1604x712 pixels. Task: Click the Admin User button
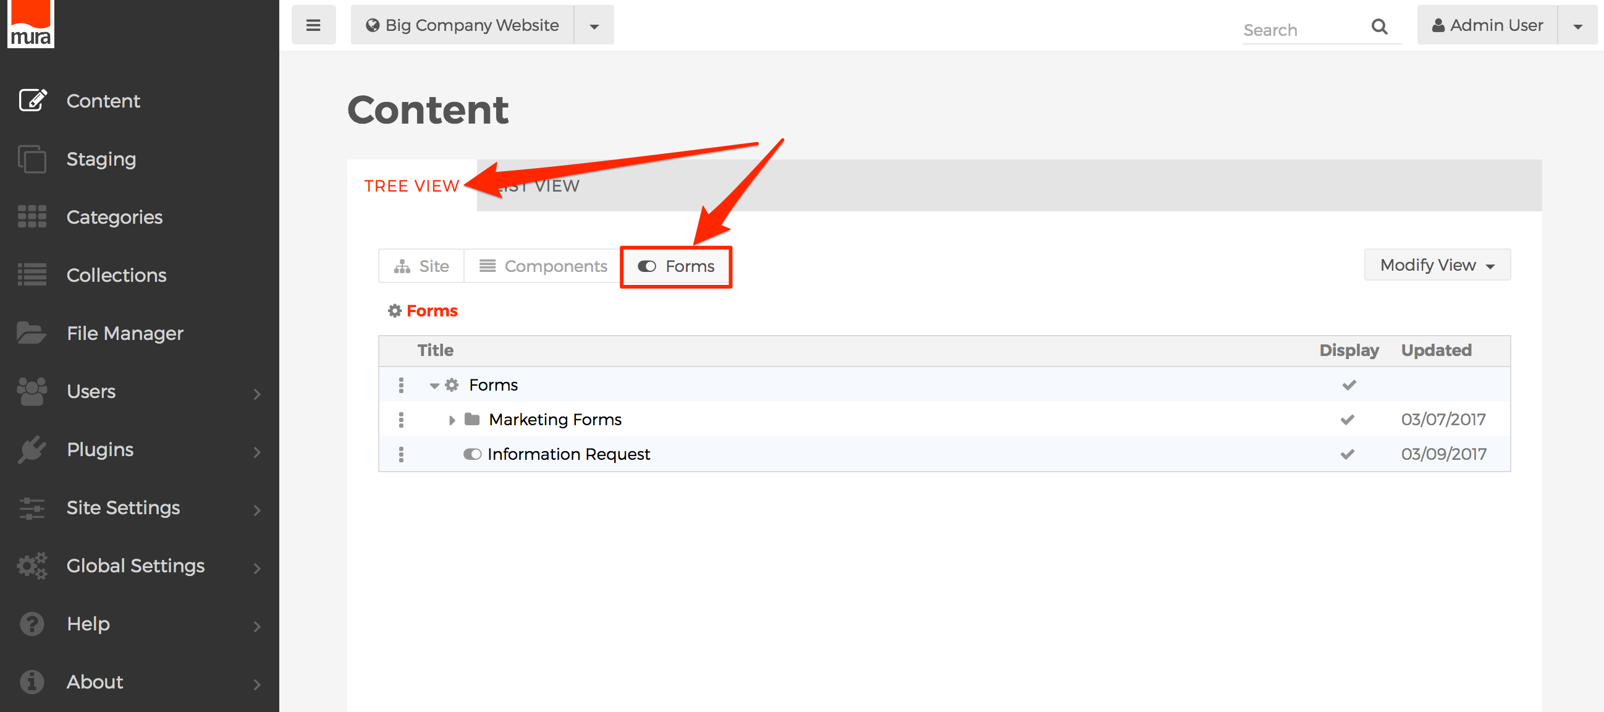pyautogui.click(x=1487, y=25)
